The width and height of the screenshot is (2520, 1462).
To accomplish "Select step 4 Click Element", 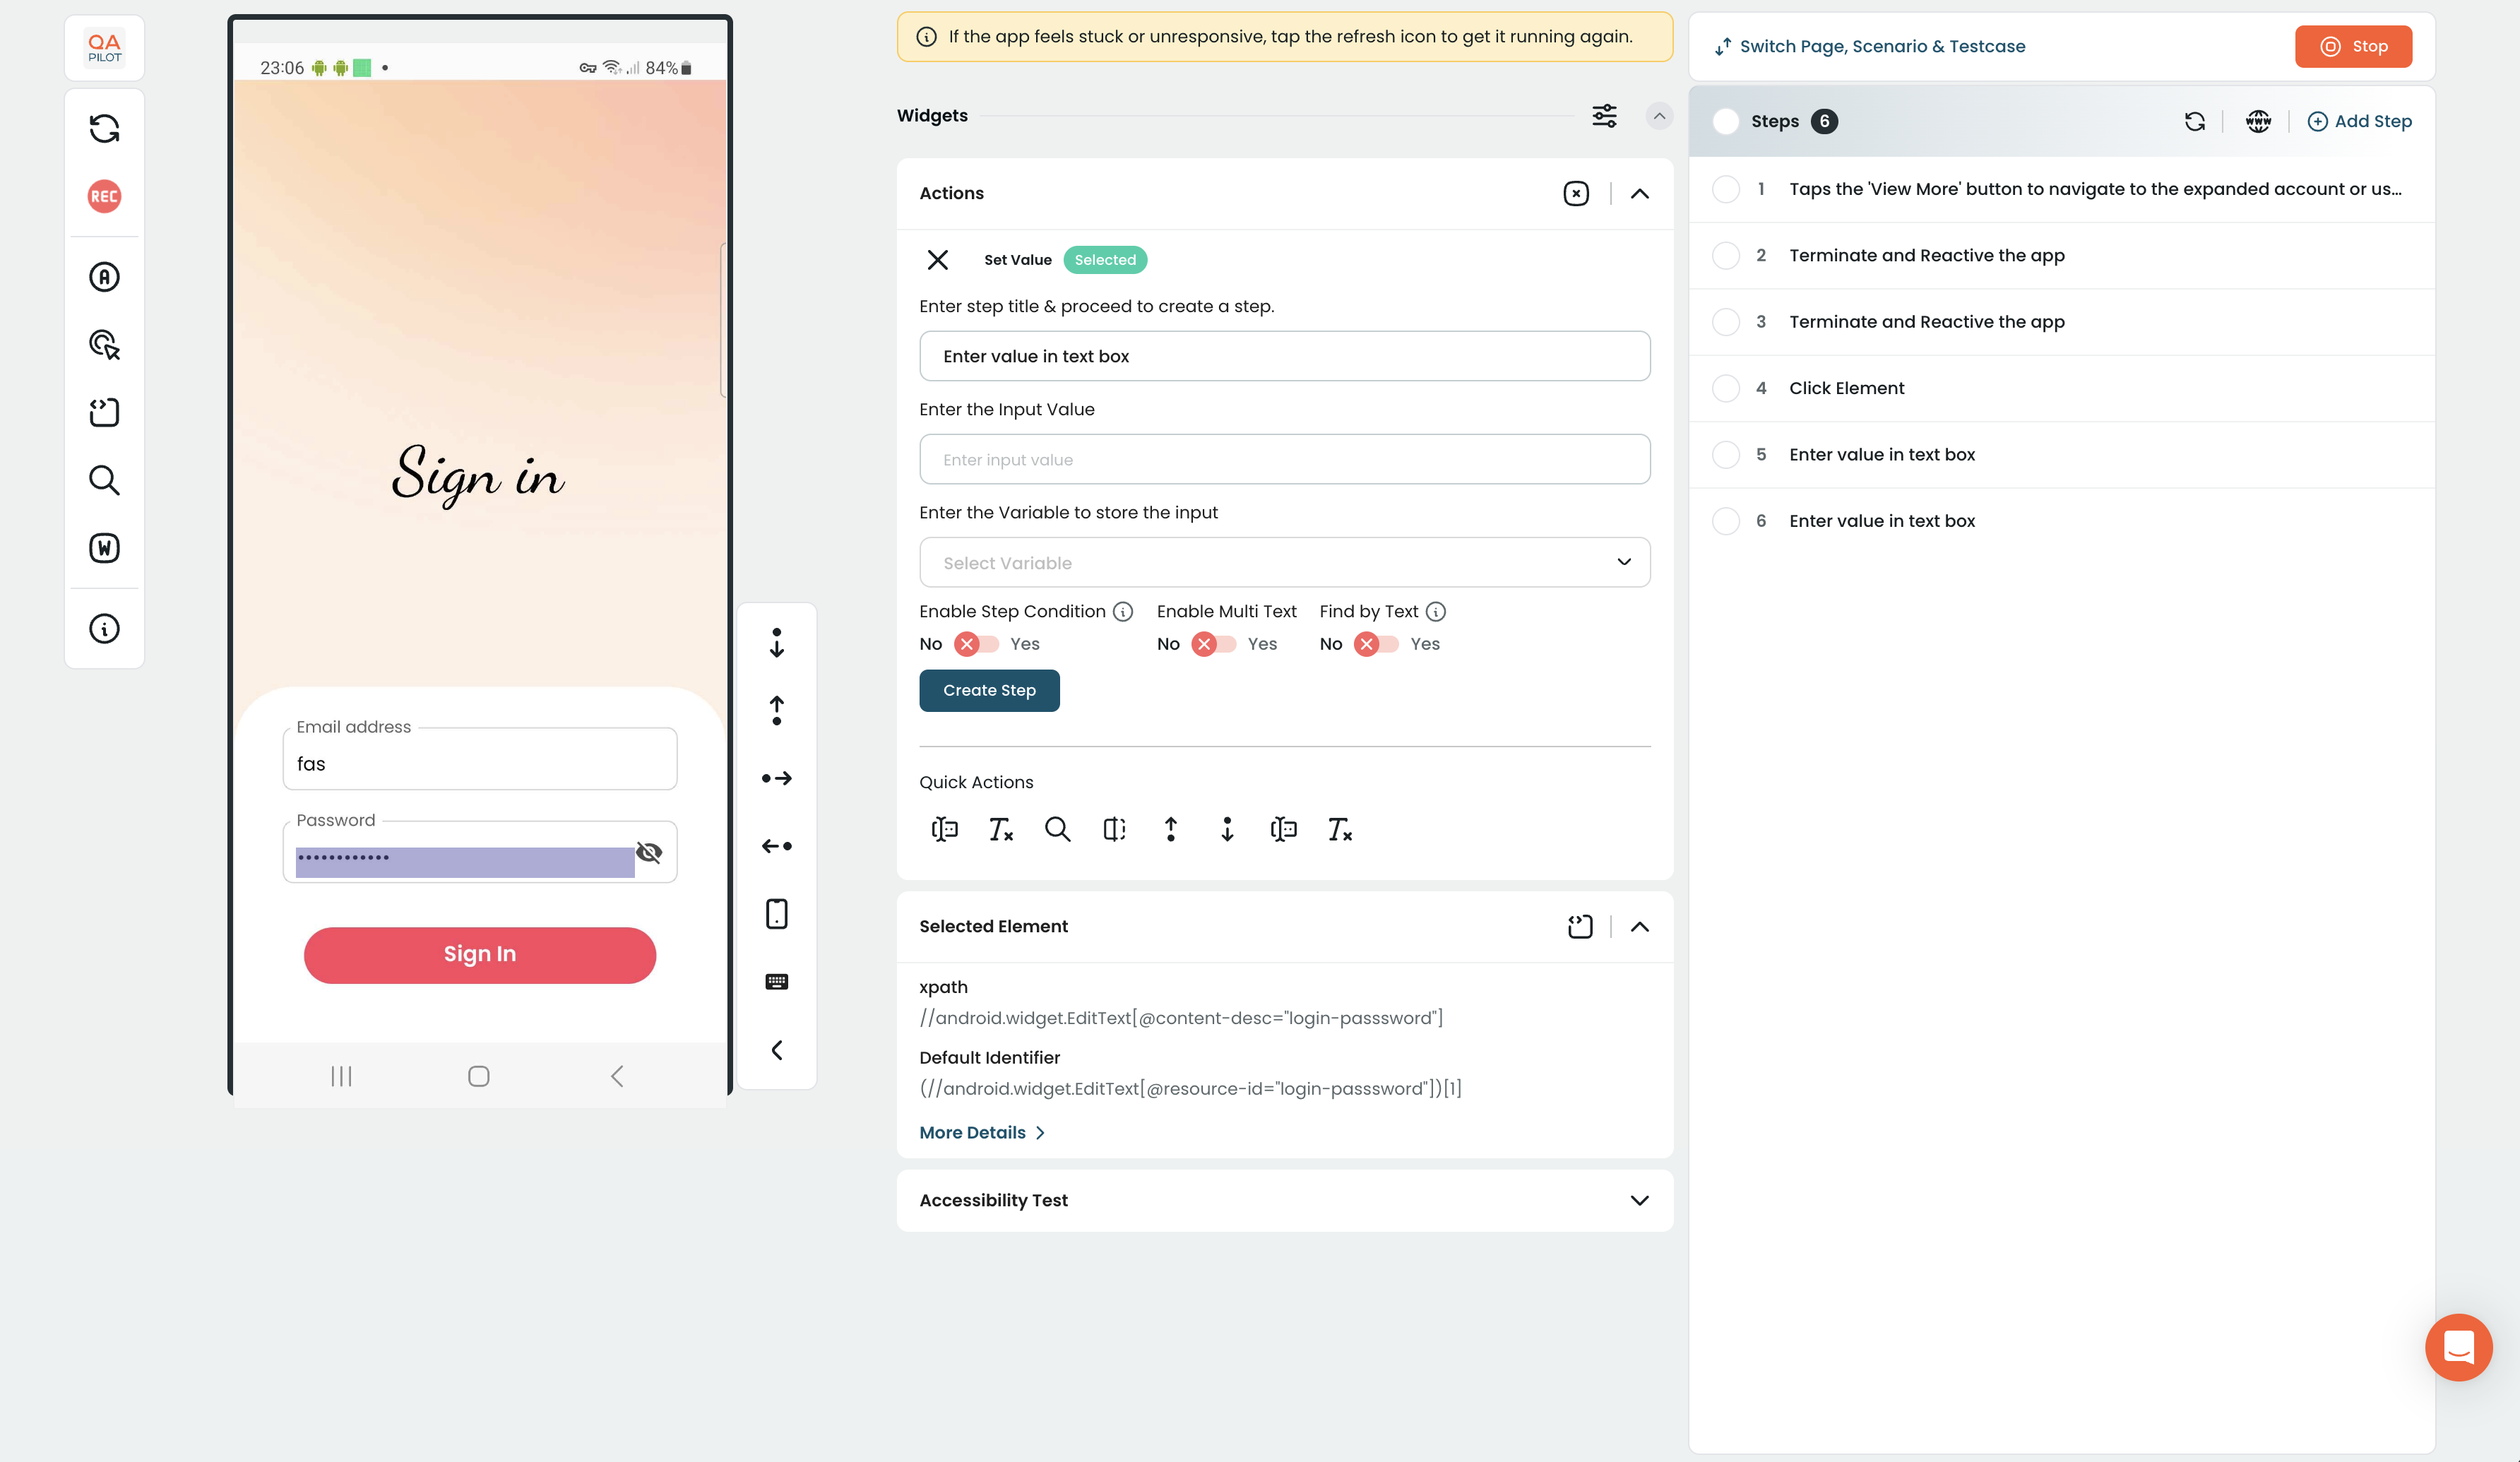I will point(1846,388).
